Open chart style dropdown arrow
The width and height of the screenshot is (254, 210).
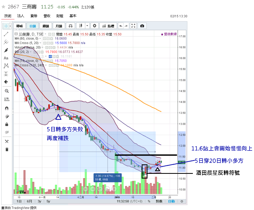coord(87,26)
